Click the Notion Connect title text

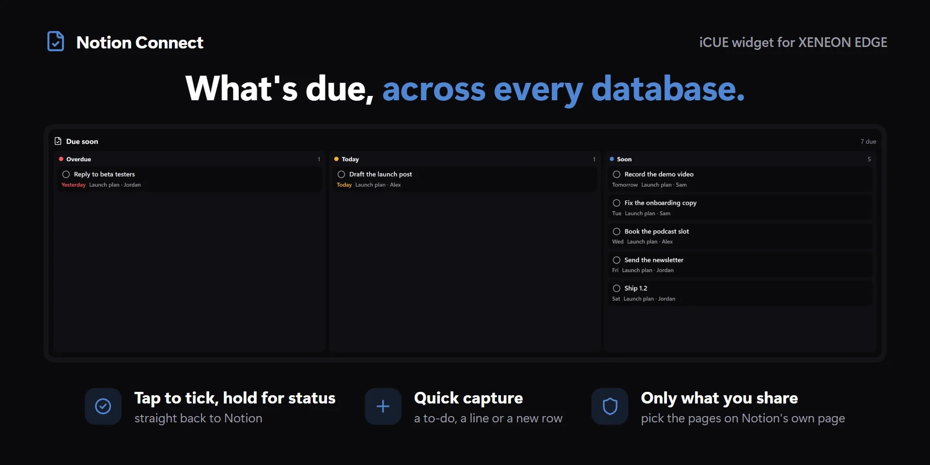139,43
